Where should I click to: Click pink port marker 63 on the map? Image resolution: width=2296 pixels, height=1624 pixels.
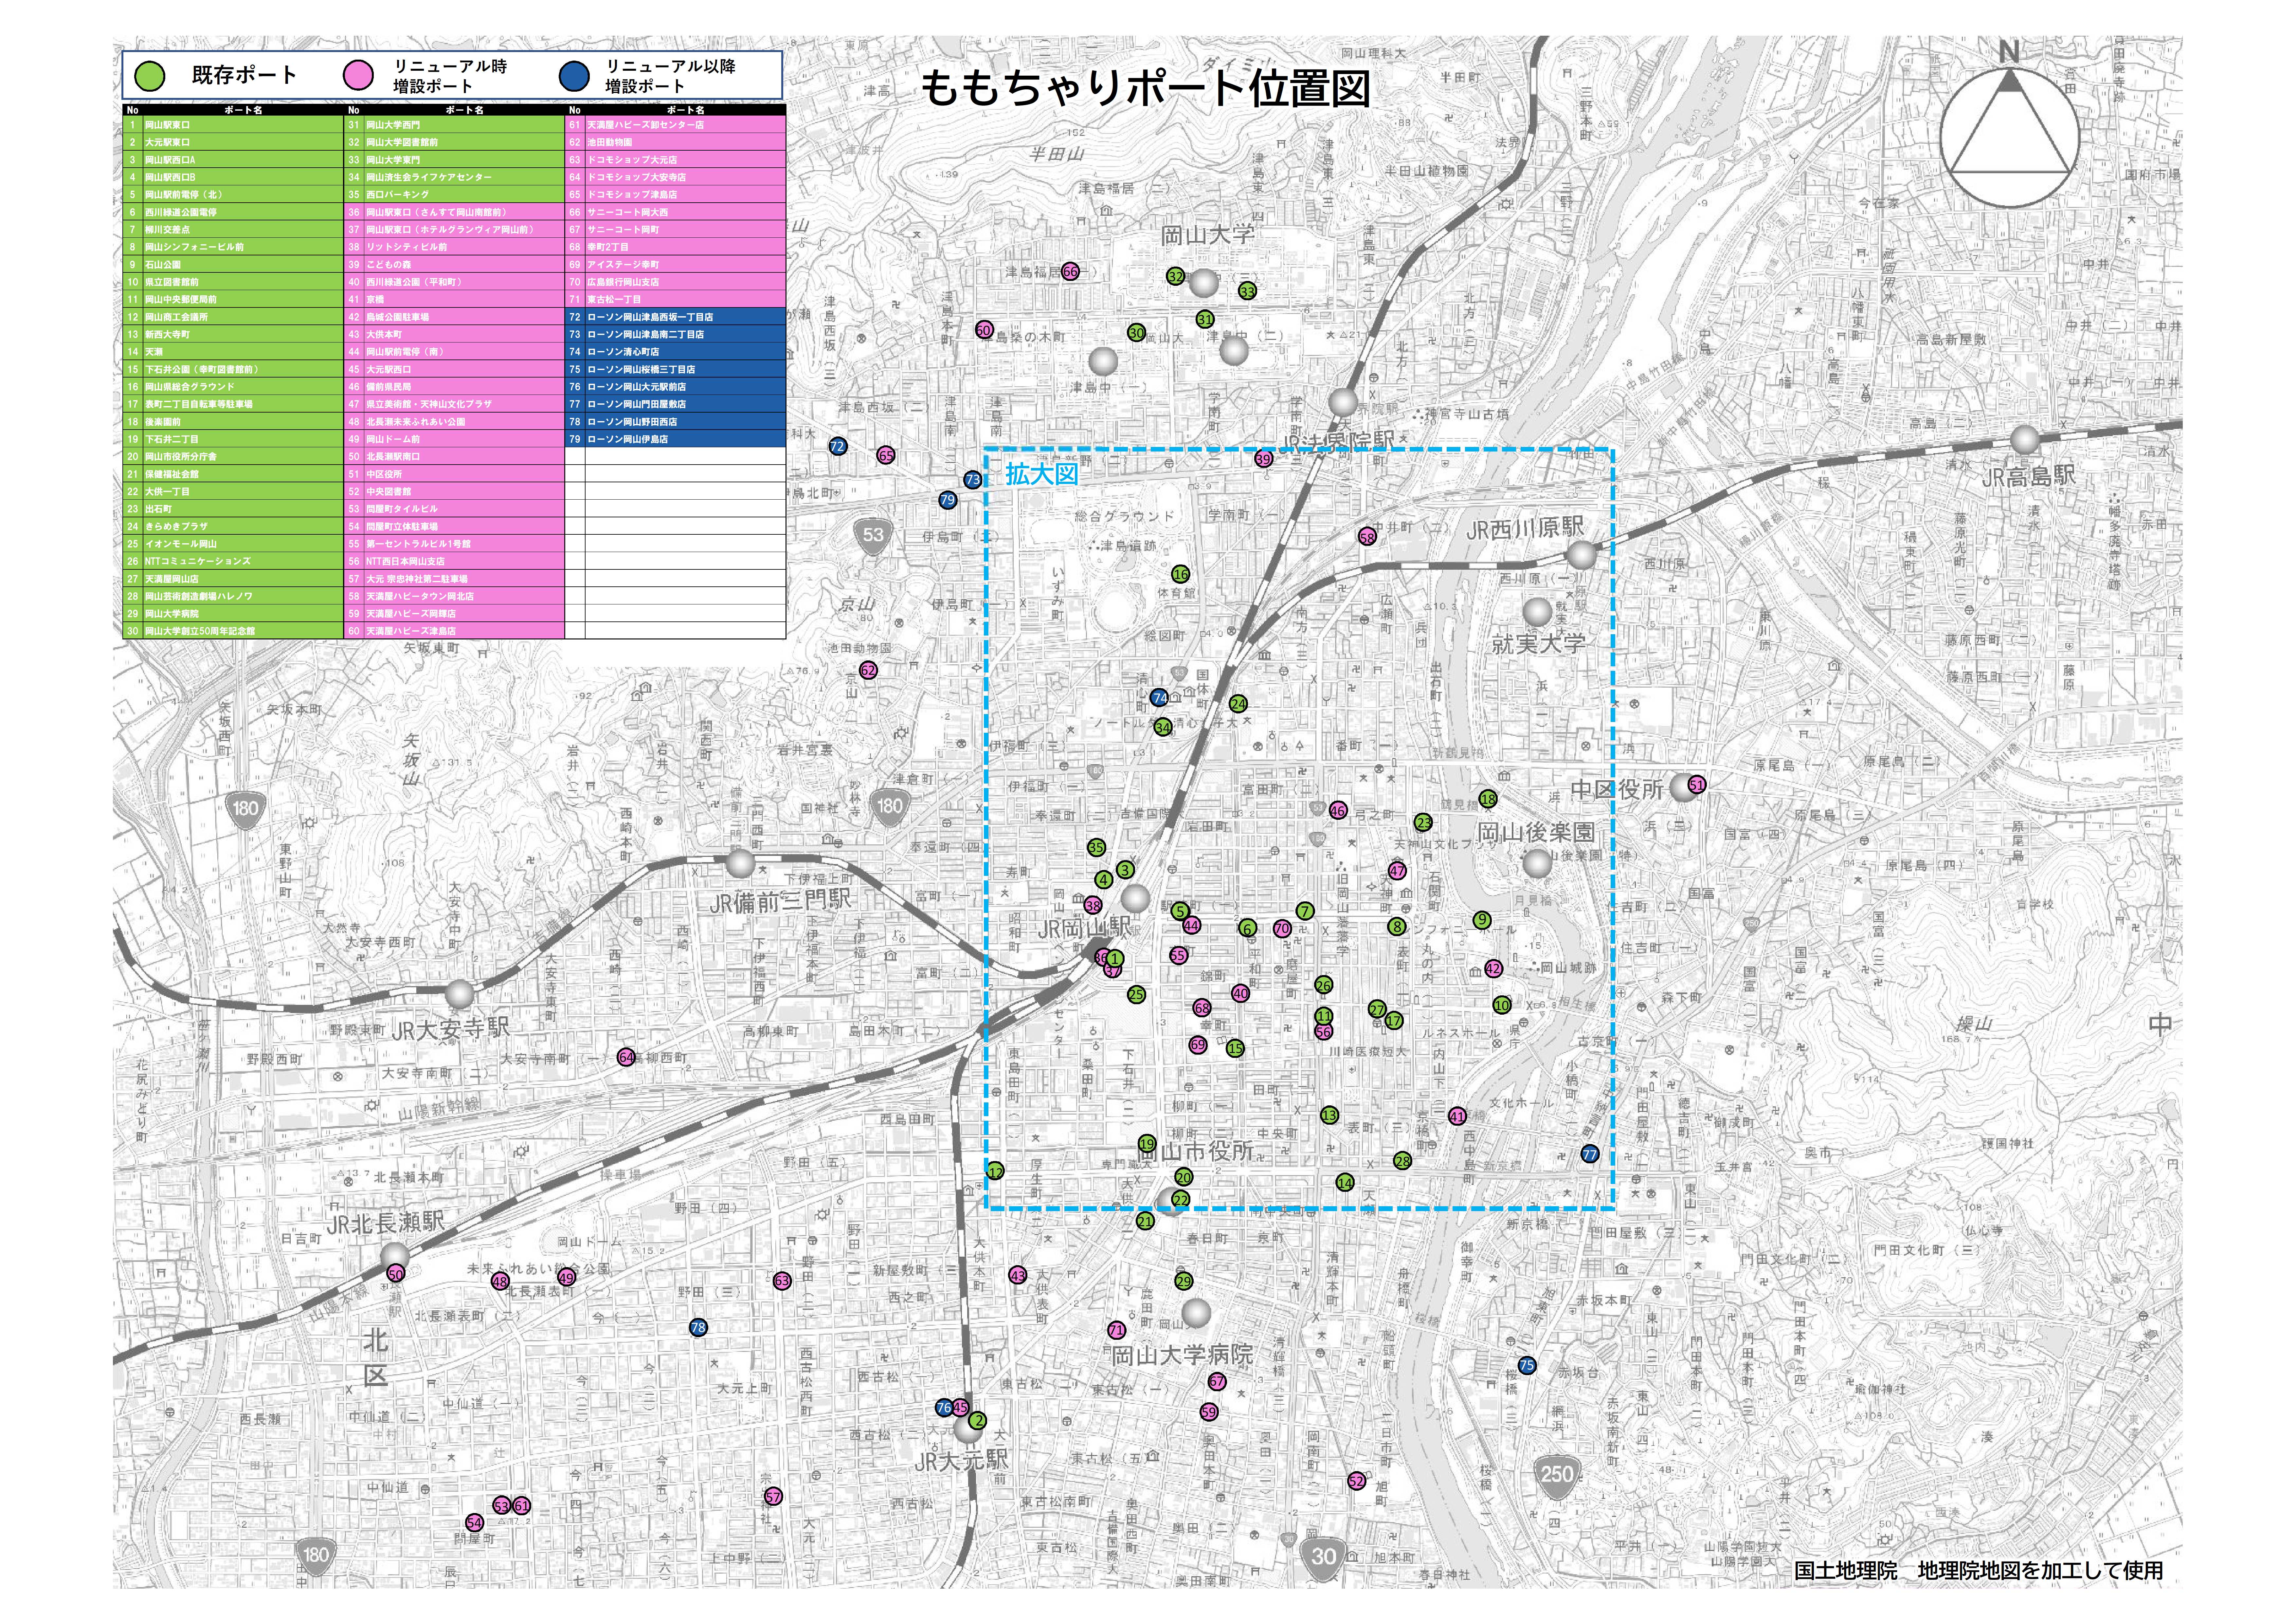coord(782,1281)
